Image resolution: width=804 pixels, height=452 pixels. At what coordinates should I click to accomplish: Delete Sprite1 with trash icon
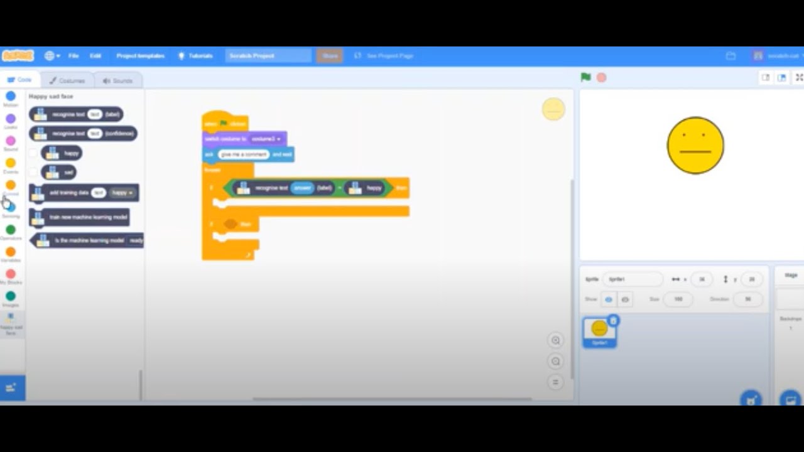614,321
